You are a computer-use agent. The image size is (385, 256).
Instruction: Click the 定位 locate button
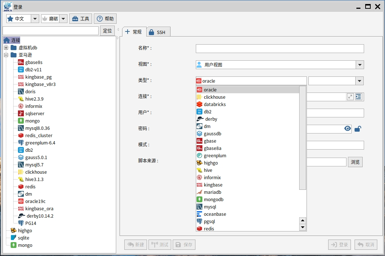pyautogui.click(x=107, y=31)
